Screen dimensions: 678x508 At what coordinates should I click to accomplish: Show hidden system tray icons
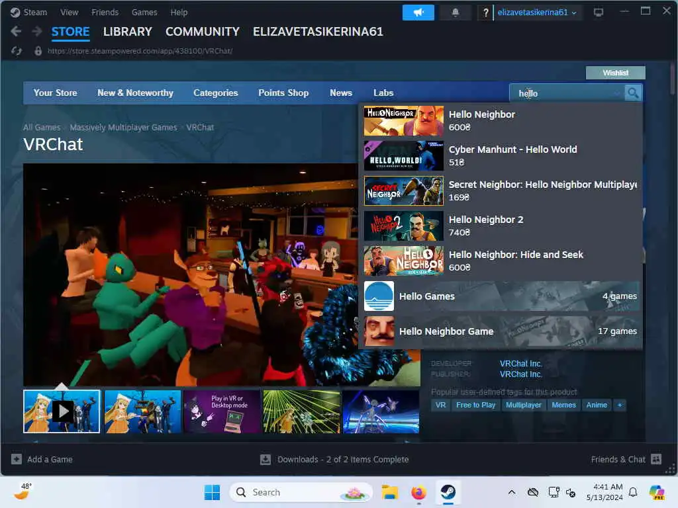[x=512, y=492]
